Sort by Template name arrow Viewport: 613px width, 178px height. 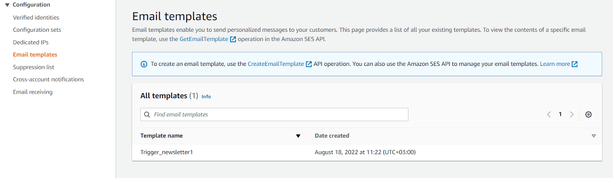click(298, 136)
